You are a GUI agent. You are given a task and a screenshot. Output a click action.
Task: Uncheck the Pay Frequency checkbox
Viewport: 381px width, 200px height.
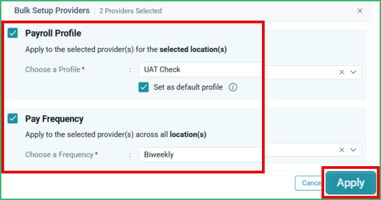click(x=13, y=119)
